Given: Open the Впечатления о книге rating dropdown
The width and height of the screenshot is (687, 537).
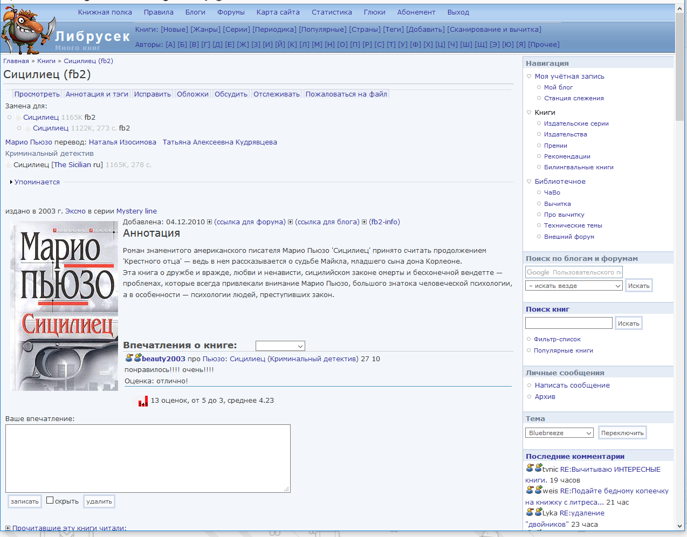Looking at the screenshot, I should coord(280,346).
